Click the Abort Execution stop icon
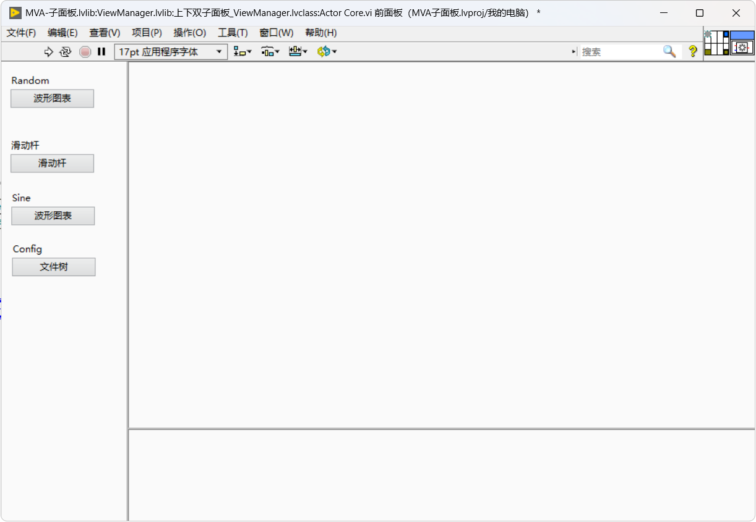This screenshot has width=756, height=522. click(x=85, y=52)
